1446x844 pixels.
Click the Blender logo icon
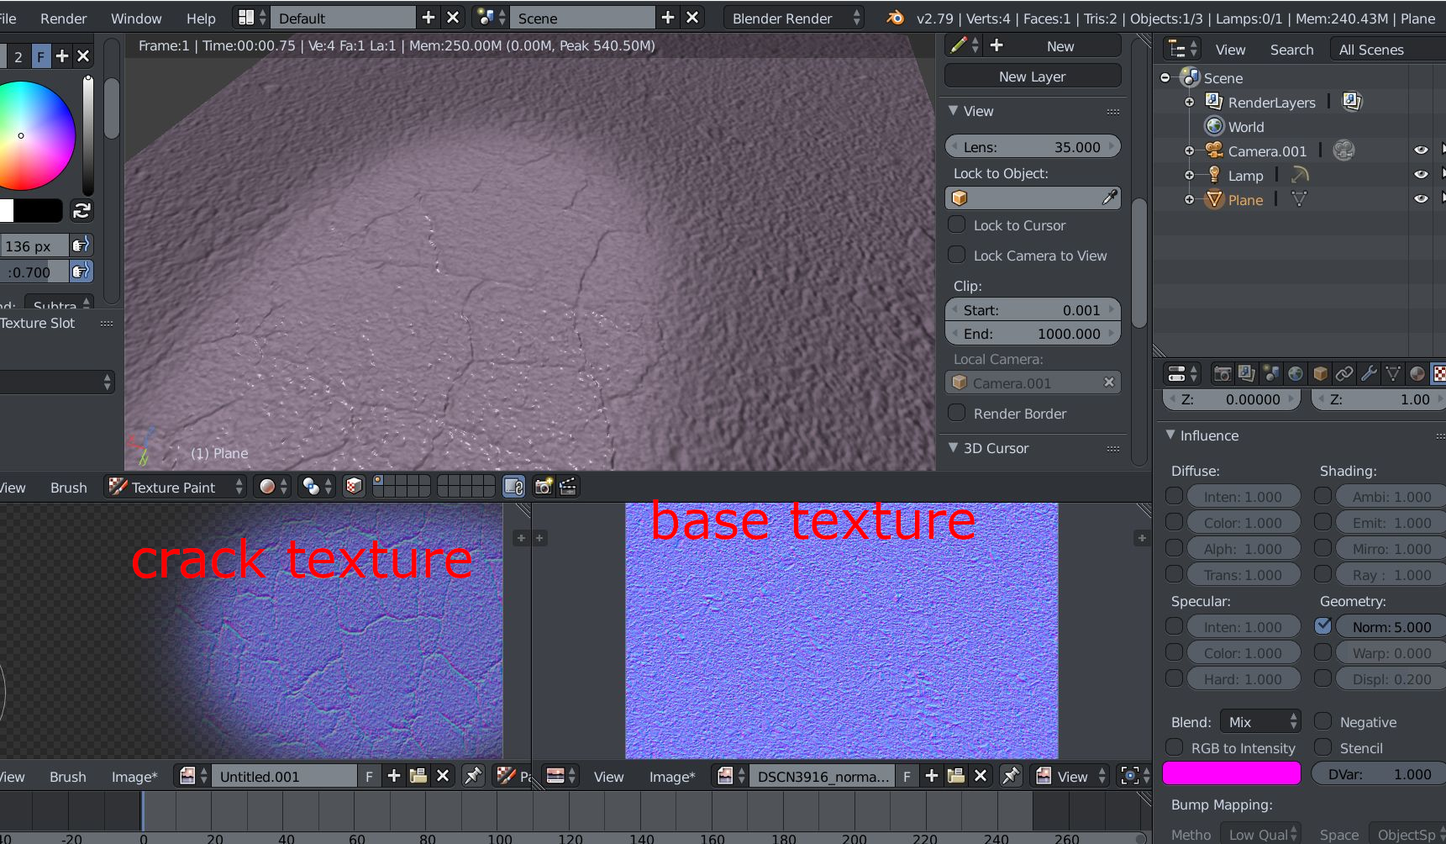click(896, 18)
